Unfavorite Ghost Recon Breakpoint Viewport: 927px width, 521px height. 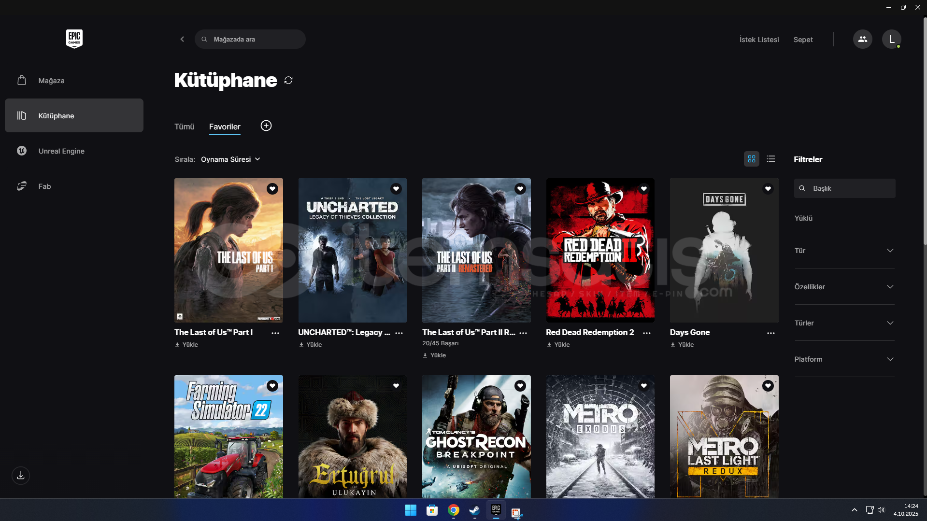(520, 386)
